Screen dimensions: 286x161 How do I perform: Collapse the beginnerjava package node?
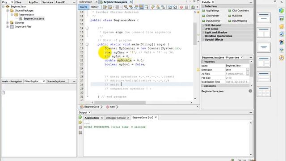pos(12,15)
